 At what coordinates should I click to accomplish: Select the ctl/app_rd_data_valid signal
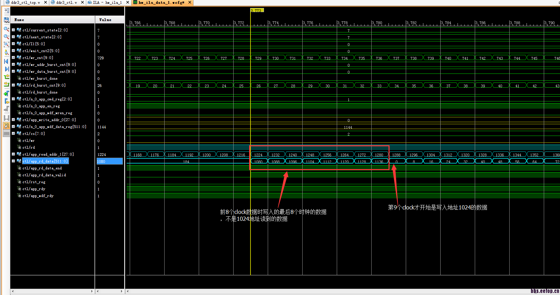pos(44,175)
